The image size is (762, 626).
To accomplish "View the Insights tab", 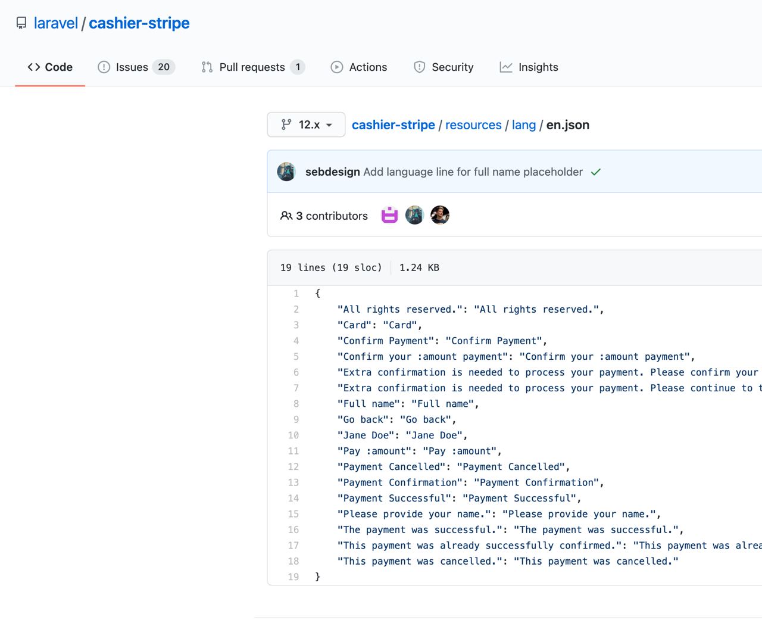I will (x=529, y=67).
